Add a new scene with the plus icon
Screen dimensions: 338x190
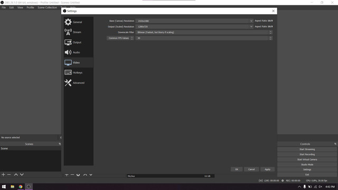3,175
